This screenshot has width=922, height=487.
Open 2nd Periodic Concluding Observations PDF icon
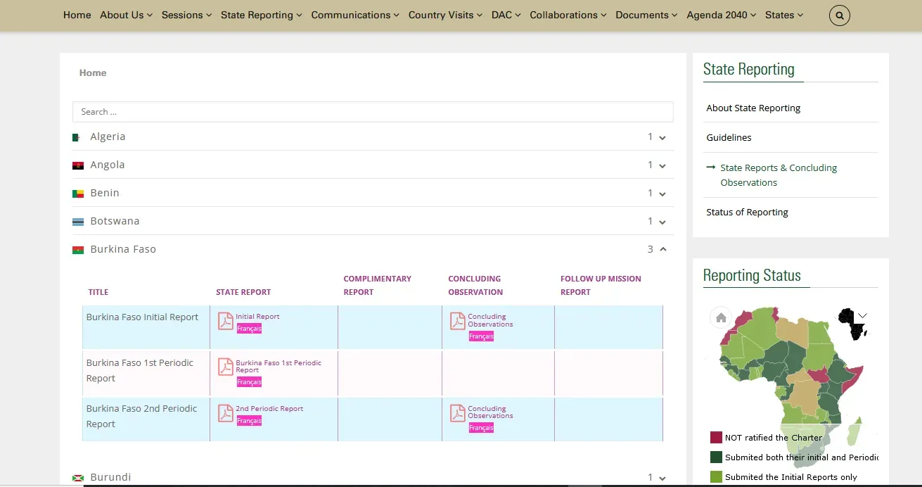[457, 413]
